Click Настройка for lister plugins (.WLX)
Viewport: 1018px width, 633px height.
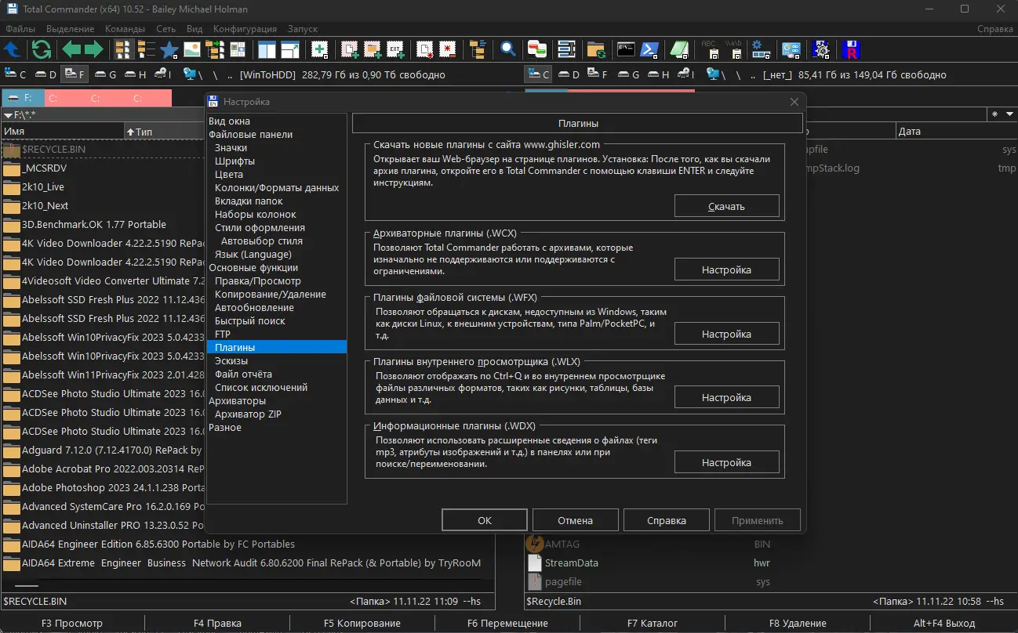pyautogui.click(x=726, y=397)
